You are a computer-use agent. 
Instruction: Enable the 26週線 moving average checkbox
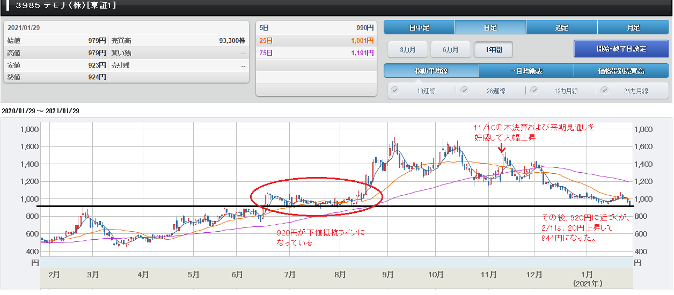(465, 90)
